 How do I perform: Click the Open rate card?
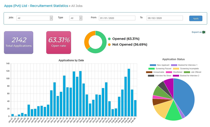tap(59, 43)
